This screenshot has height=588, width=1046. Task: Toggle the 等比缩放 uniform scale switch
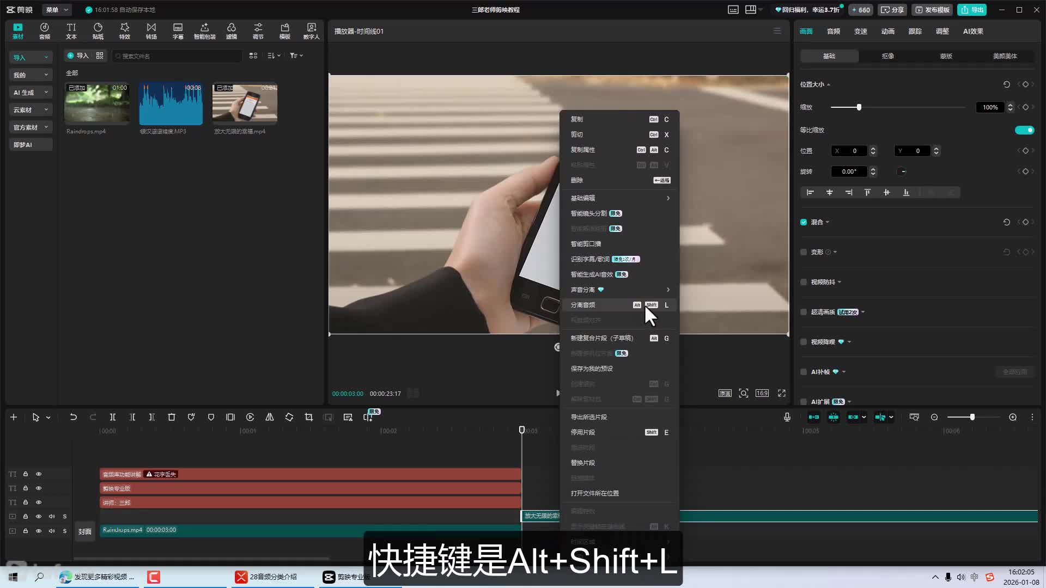1024,130
